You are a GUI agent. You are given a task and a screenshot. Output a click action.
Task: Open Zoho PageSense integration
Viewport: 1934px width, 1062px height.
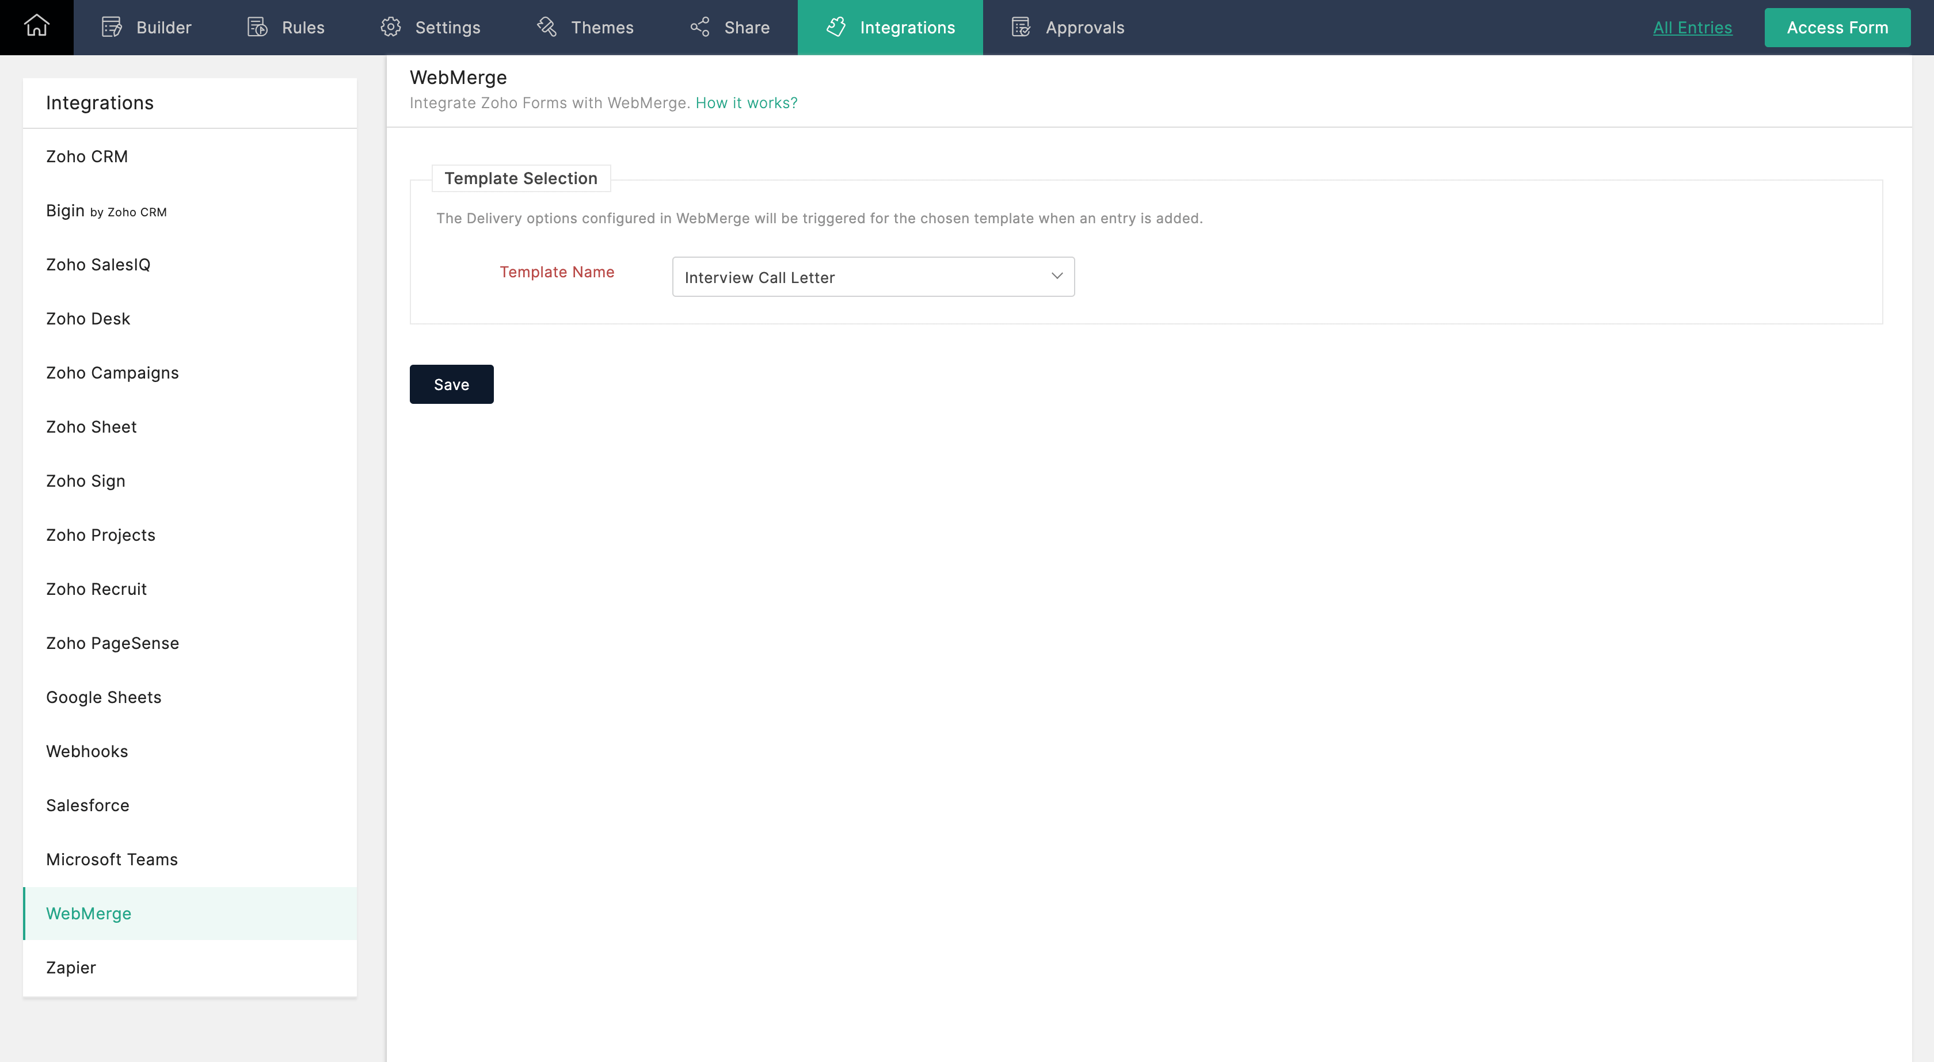[x=190, y=643]
